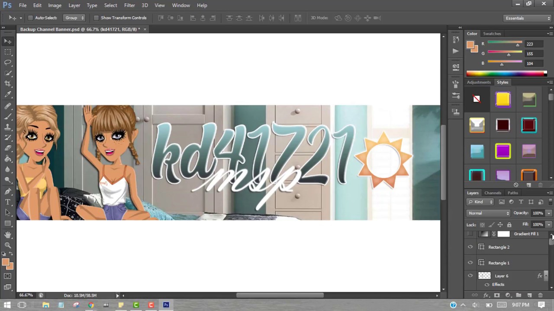Click the zoom percentage field 66.67%
The height and width of the screenshot is (311, 554).
(26, 295)
